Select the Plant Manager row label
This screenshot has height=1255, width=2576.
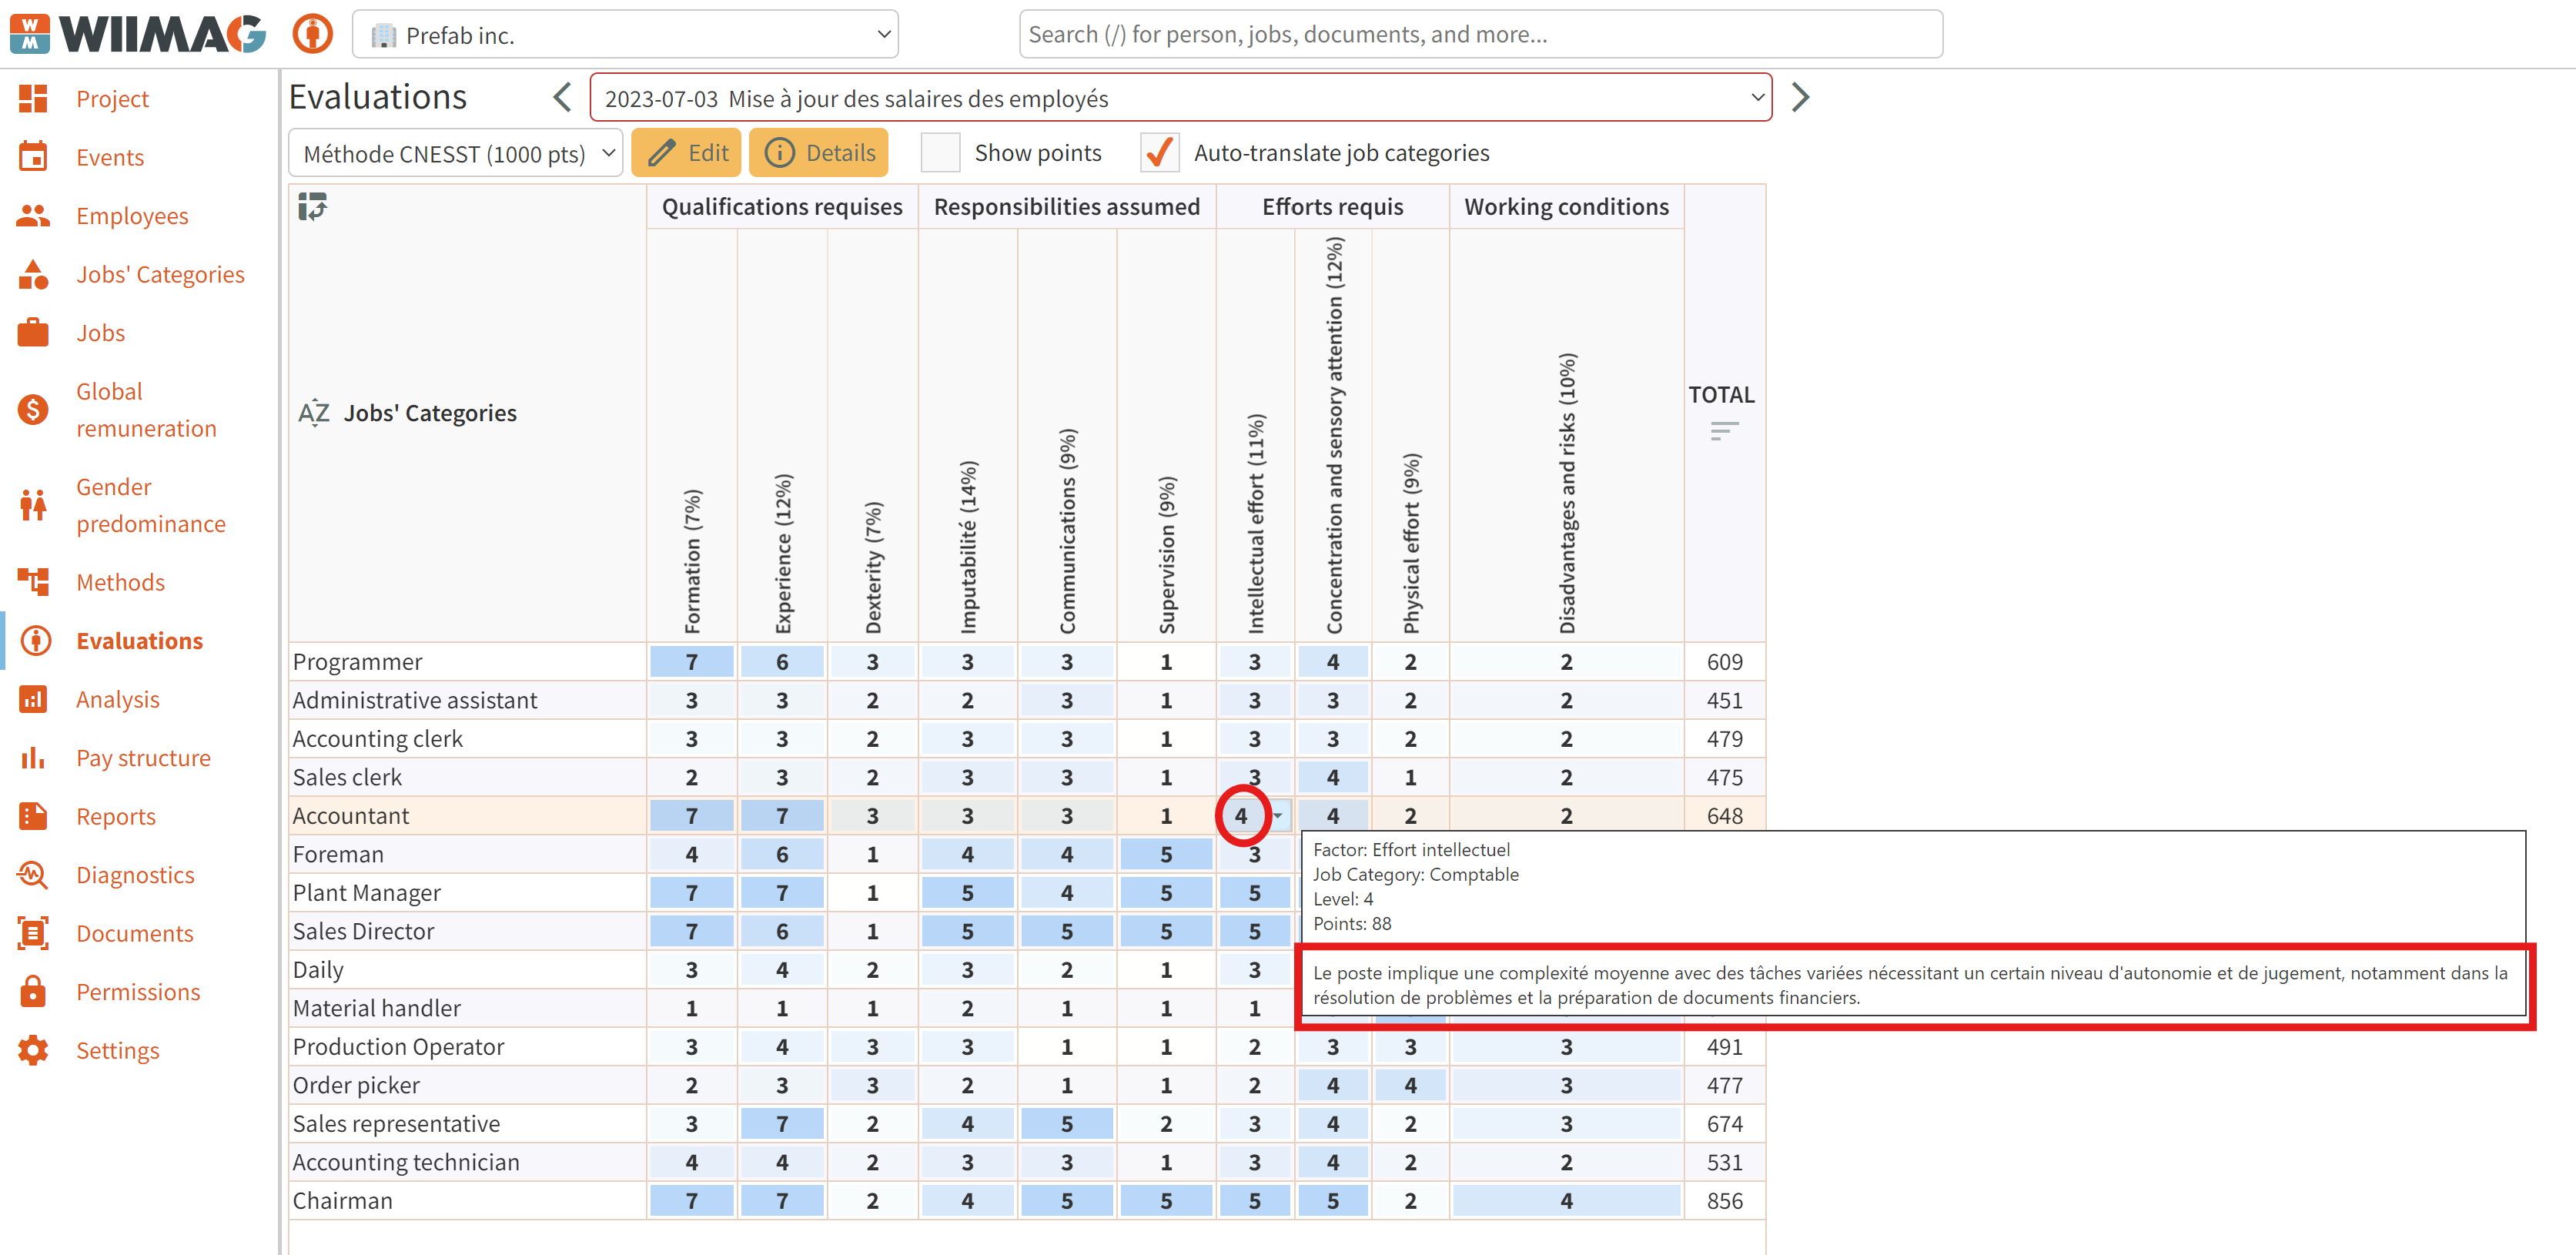366,893
